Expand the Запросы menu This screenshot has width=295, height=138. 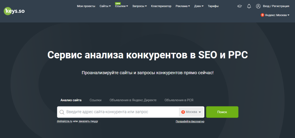click(x=139, y=6)
